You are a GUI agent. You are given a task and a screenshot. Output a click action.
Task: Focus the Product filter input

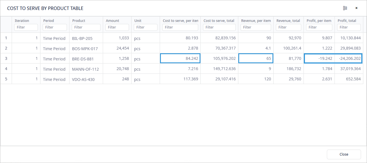click(86, 27)
